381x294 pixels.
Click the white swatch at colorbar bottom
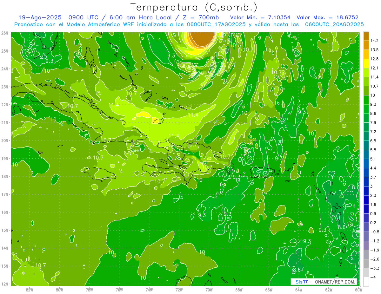click(366, 281)
